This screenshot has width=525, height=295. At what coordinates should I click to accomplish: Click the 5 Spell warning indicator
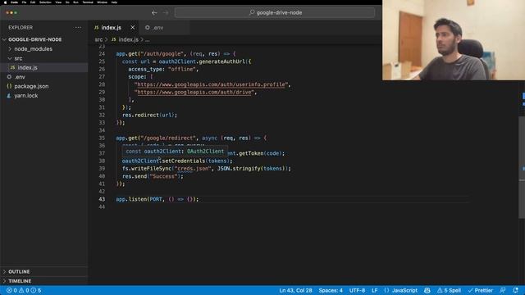click(x=449, y=290)
